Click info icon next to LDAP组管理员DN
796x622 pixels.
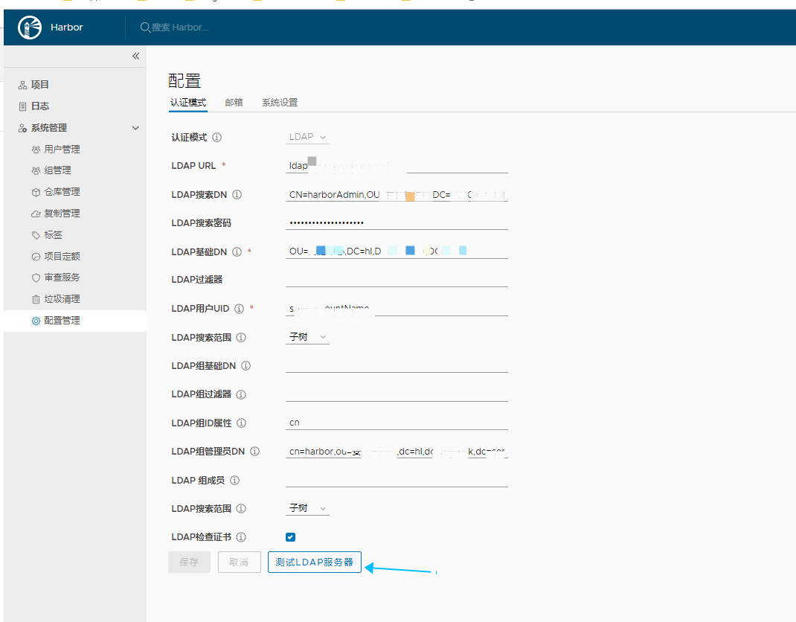(255, 451)
